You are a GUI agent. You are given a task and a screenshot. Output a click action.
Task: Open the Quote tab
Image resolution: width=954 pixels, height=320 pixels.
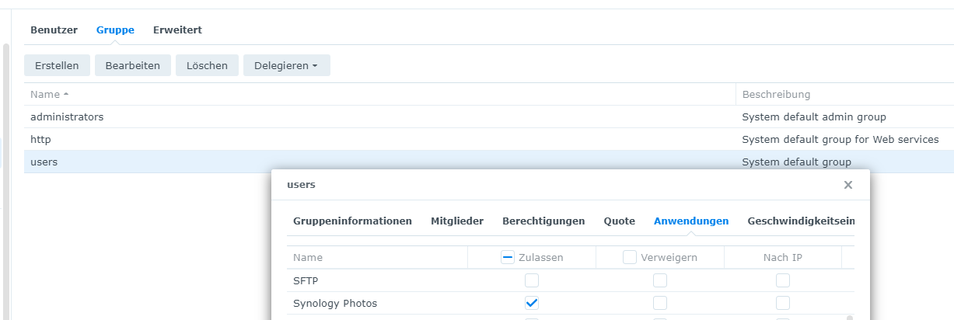(x=619, y=221)
